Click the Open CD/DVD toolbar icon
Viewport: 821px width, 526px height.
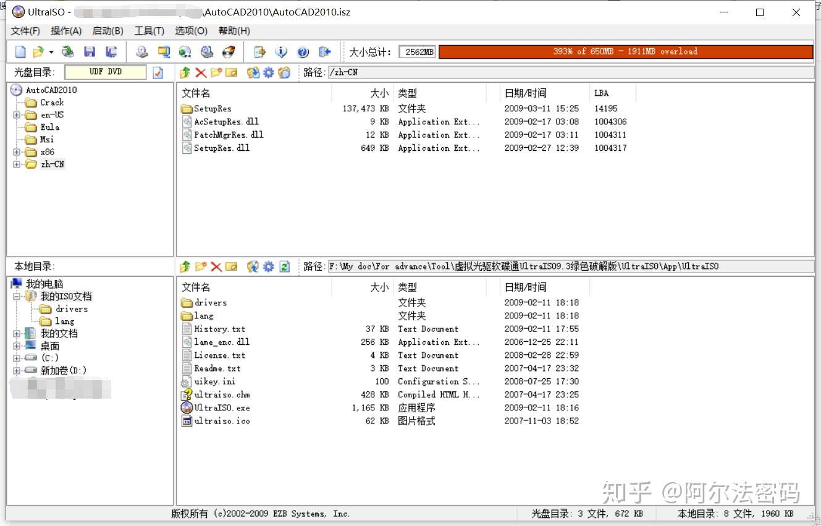tap(68, 52)
